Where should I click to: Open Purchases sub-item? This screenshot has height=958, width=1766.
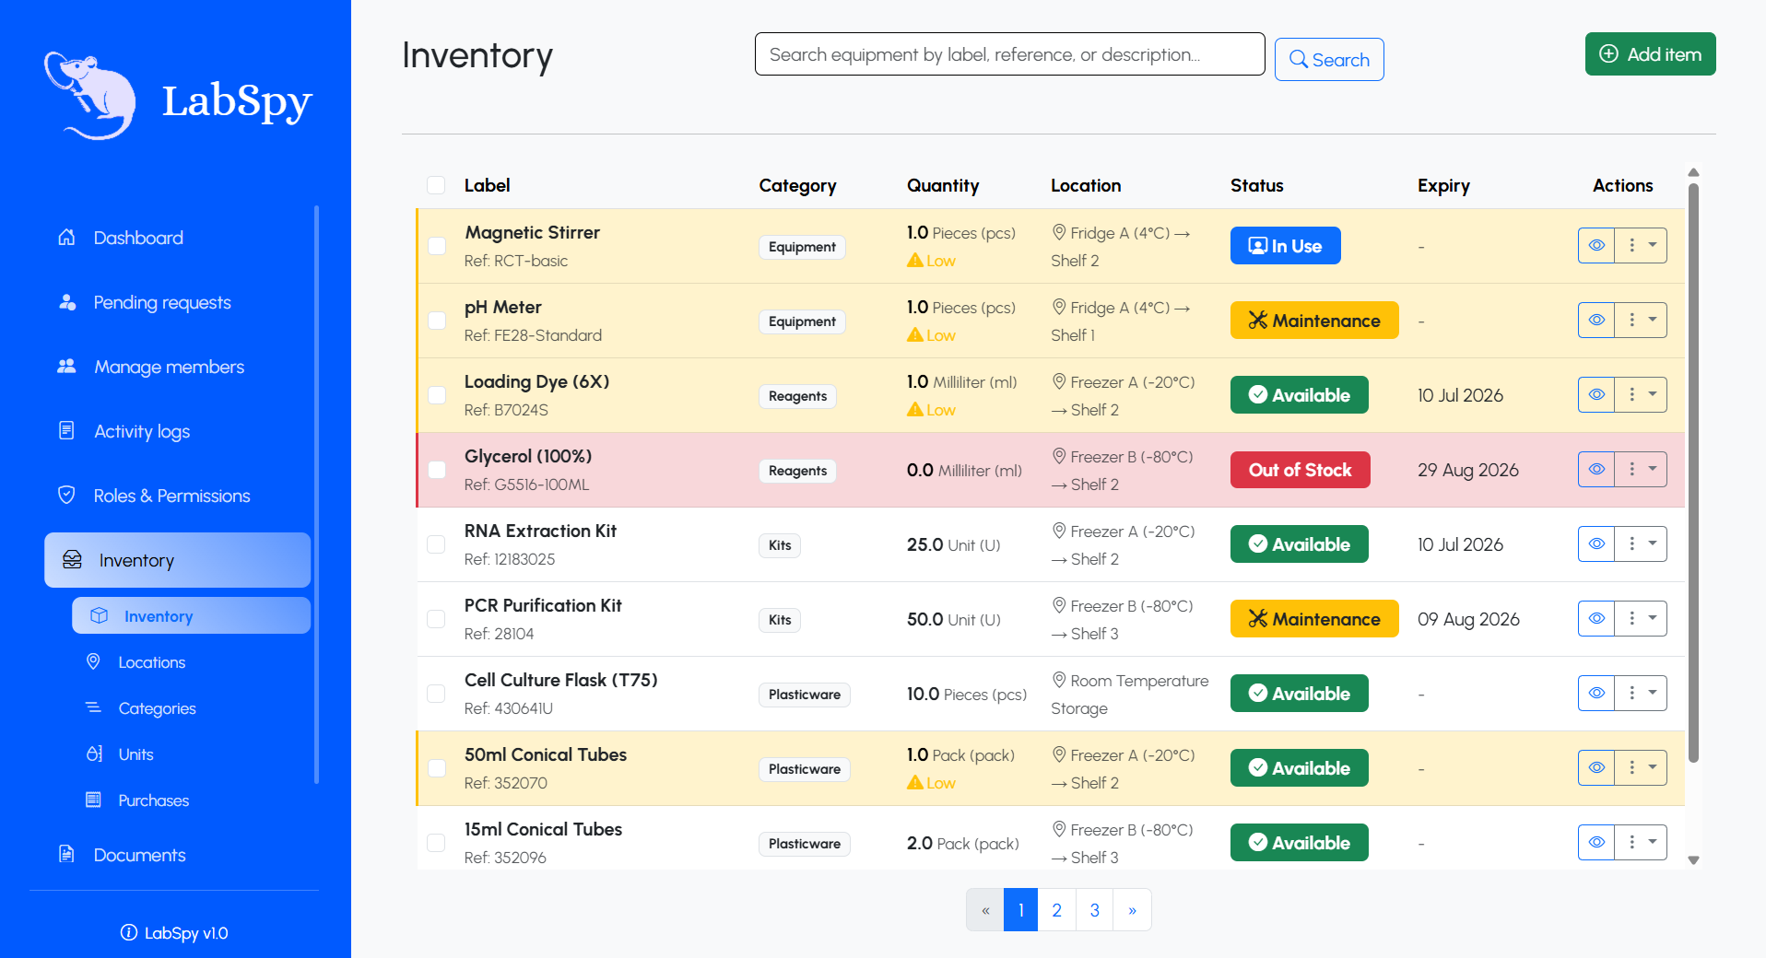[153, 800]
